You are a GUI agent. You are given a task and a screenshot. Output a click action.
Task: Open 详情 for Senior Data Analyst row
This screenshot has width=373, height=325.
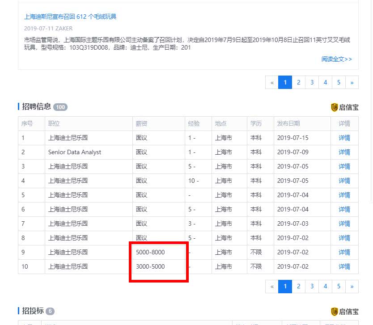coord(344,152)
